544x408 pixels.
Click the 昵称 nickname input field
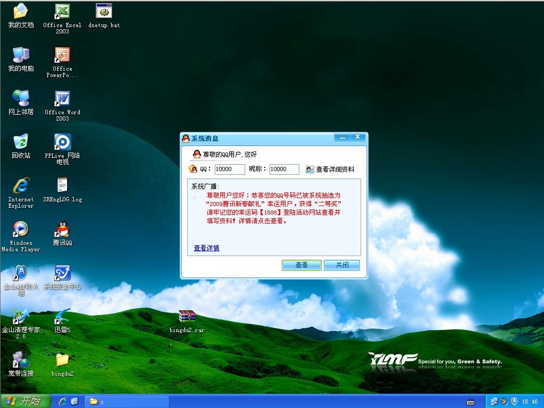284,169
